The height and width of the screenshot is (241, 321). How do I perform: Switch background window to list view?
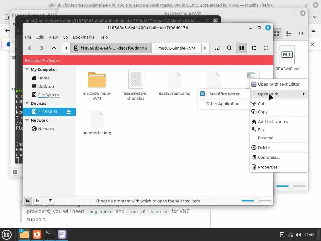tap(289, 33)
